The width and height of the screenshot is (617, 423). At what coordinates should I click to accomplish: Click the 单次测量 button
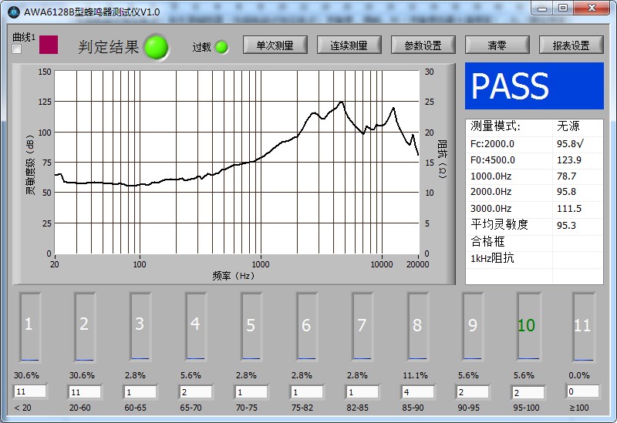(x=275, y=45)
